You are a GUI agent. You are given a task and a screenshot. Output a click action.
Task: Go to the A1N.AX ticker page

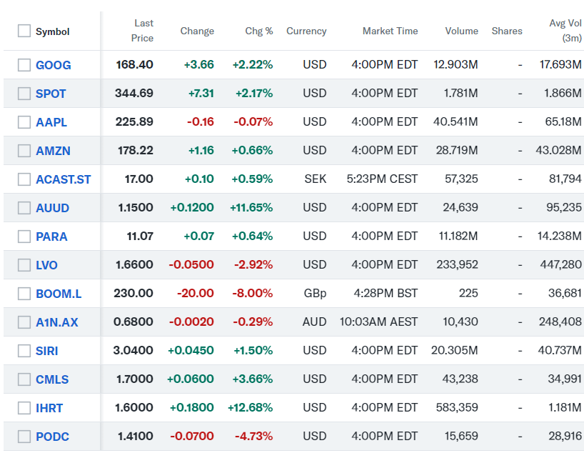tap(57, 322)
